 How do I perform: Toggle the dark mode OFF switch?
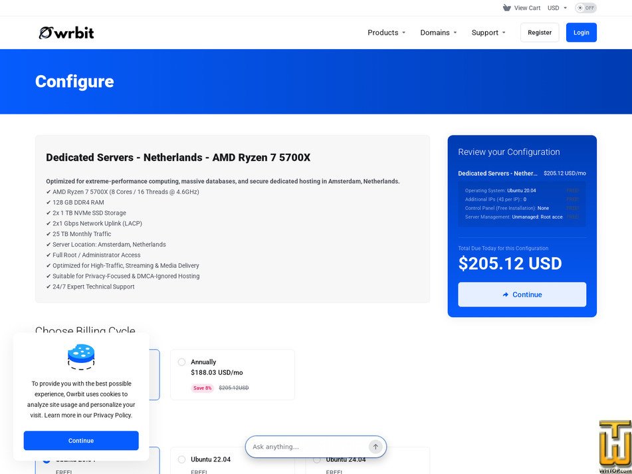[585, 8]
